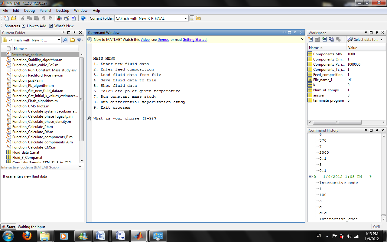Open the File menu
The width and height of the screenshot is (387, 242).
tap(5, 11)
